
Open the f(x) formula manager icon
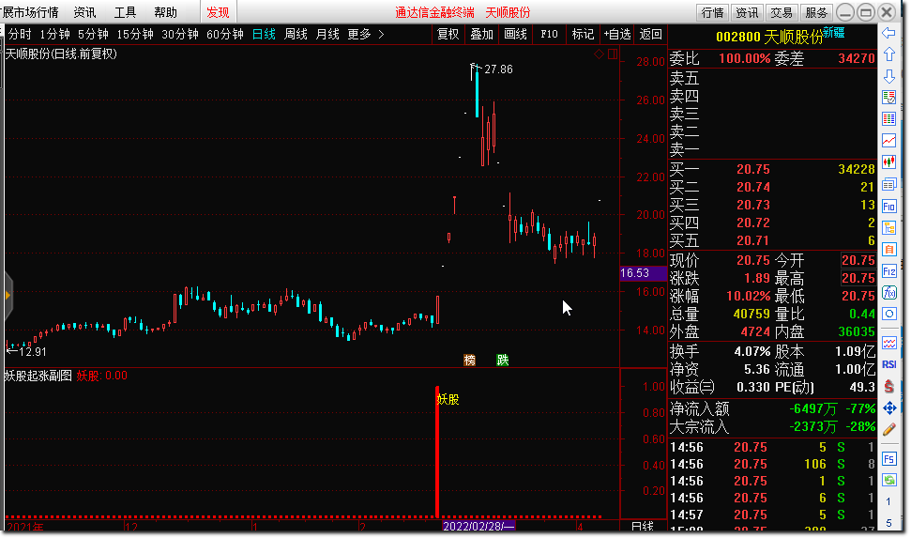pos(888,293)
